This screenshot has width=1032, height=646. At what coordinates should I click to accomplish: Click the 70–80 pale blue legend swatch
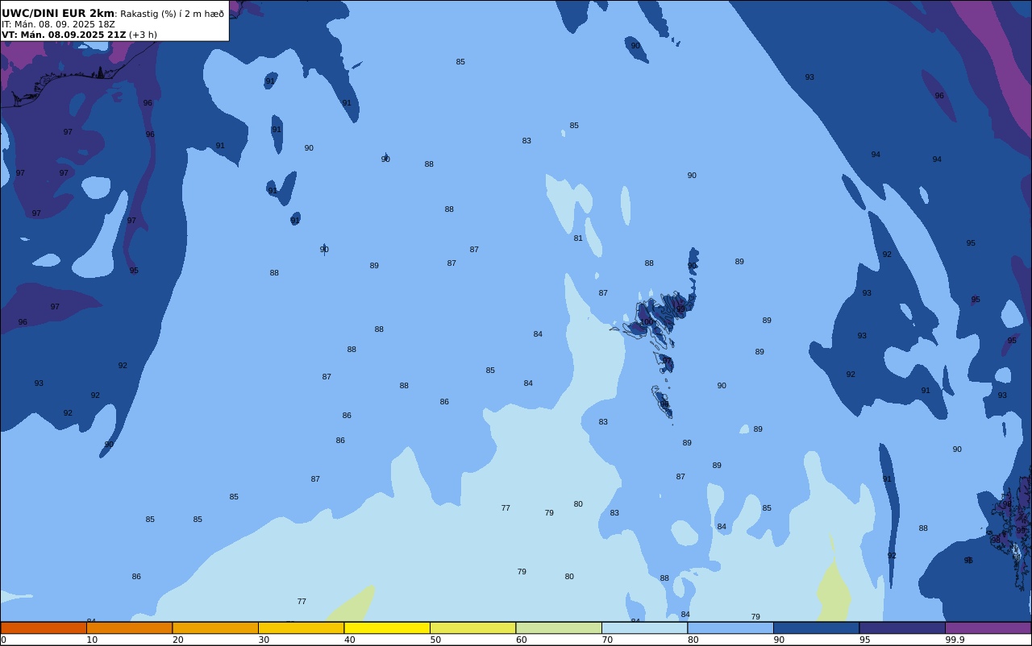click(x=644, y=627)
